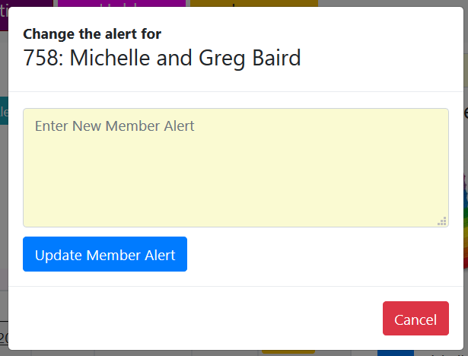Select the magenta tile above the dialog

[x=122, y=3]
